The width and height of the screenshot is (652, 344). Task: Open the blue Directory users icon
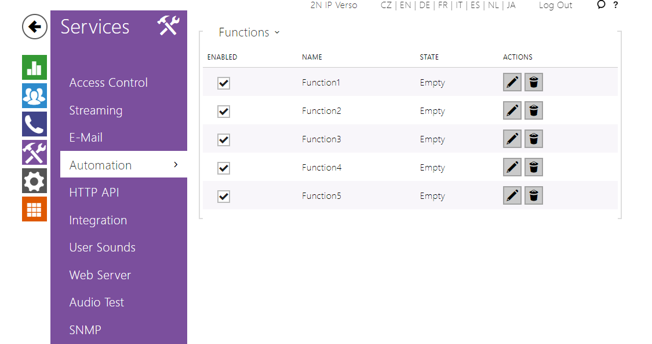[34, 95]
